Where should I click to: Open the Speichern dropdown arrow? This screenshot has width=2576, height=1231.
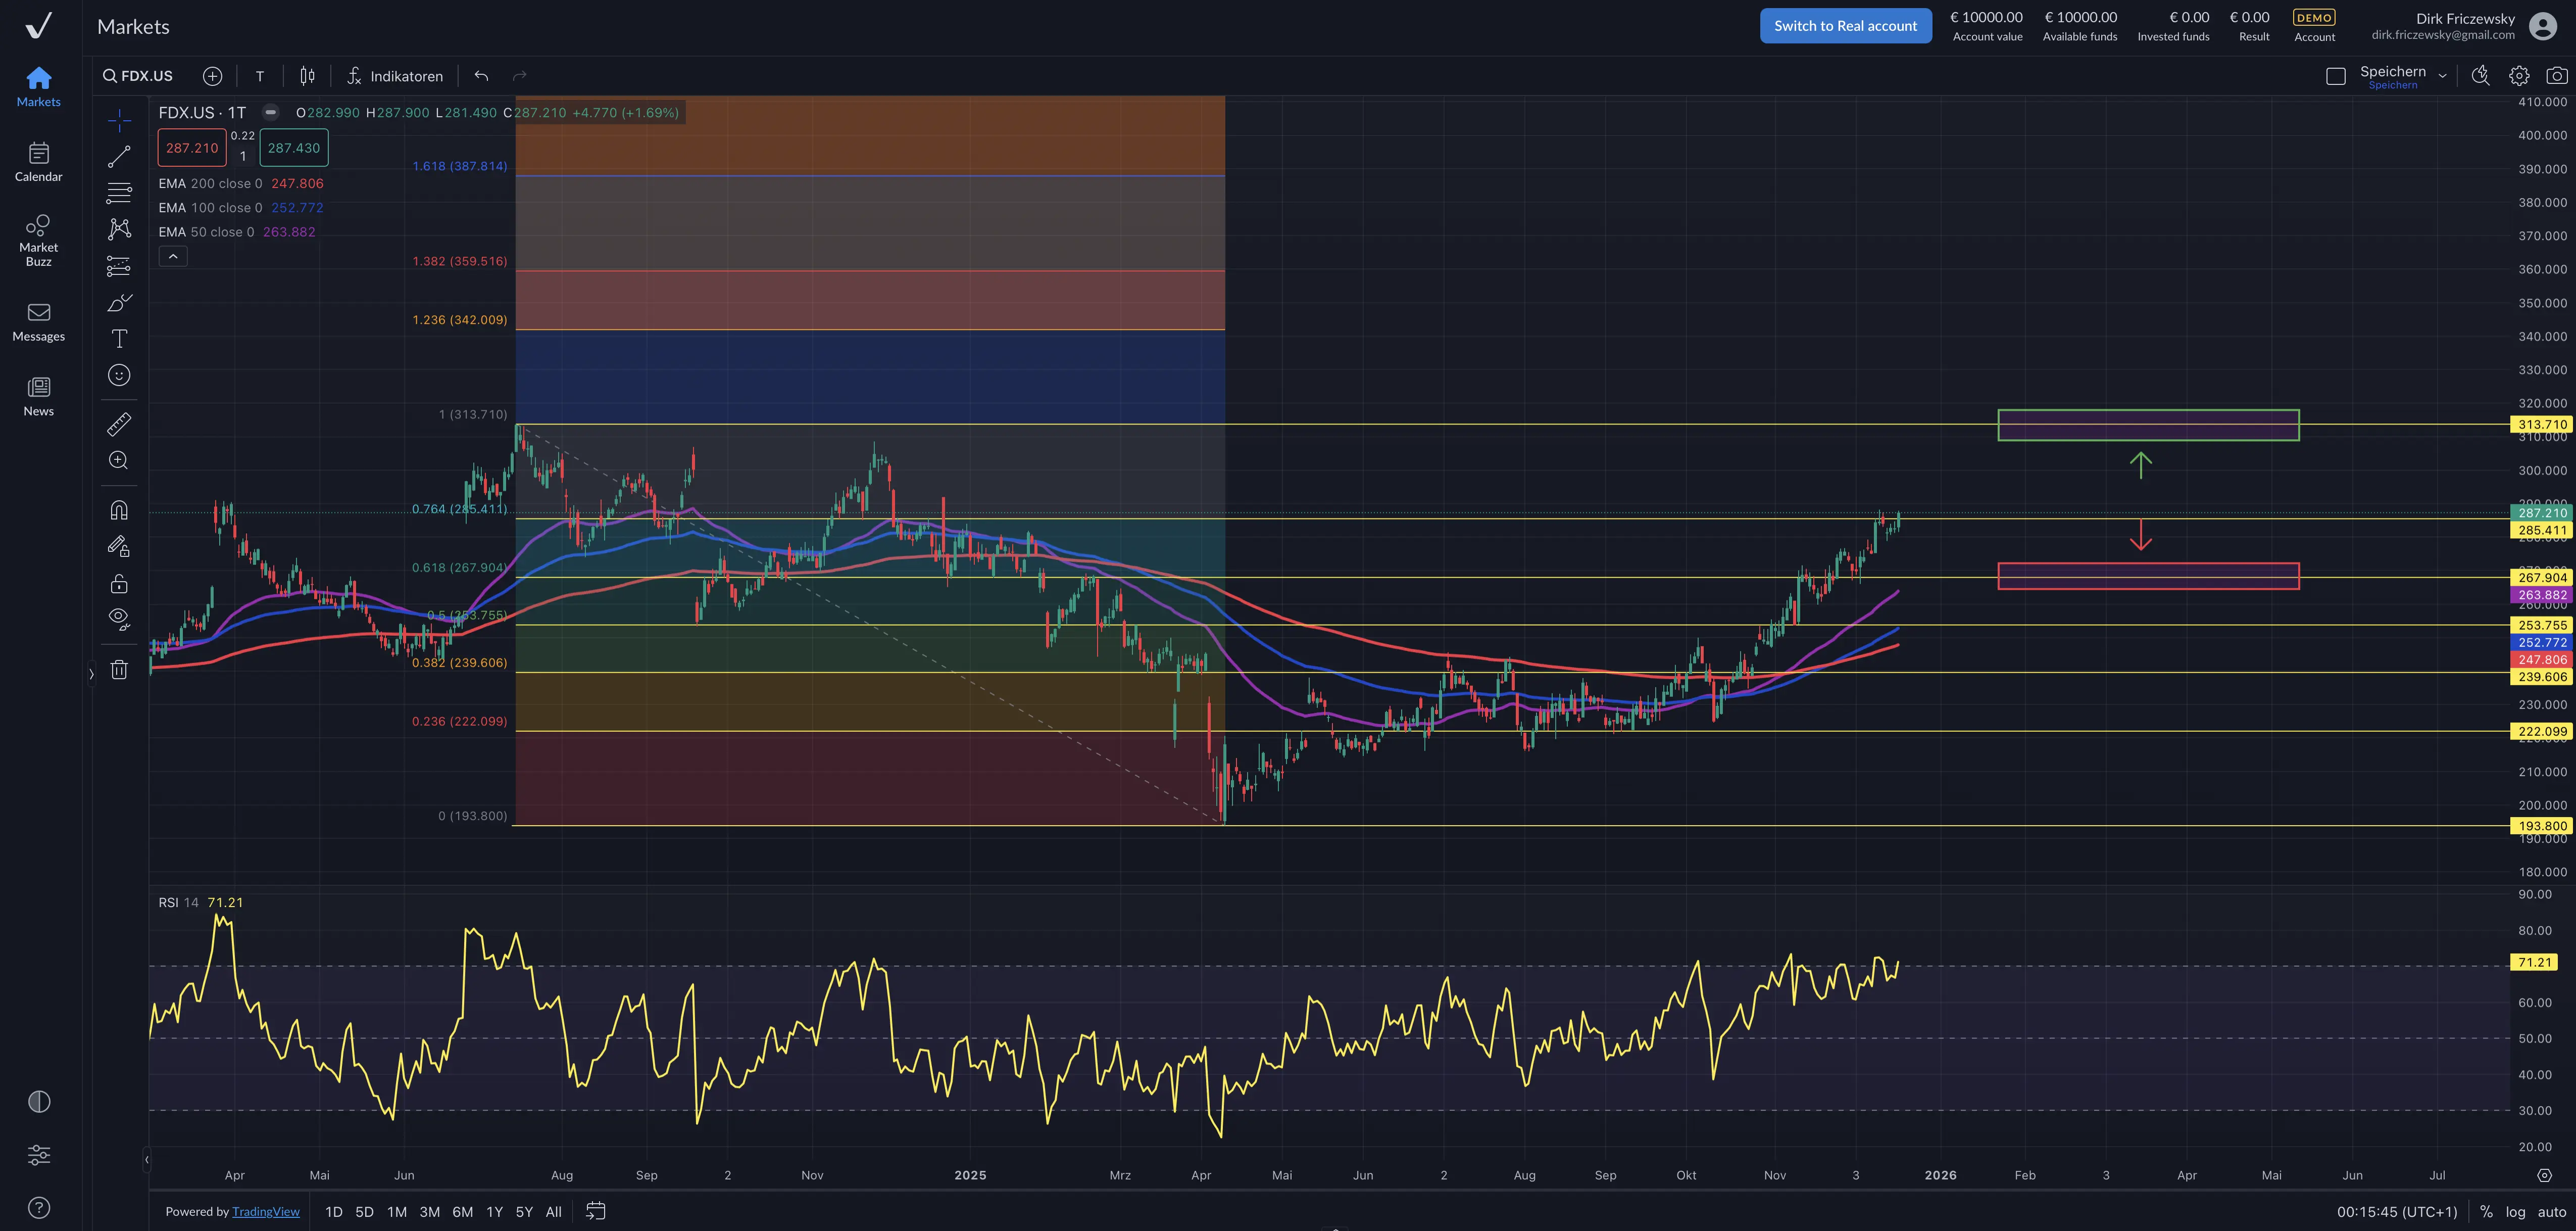coord(2442,76)
